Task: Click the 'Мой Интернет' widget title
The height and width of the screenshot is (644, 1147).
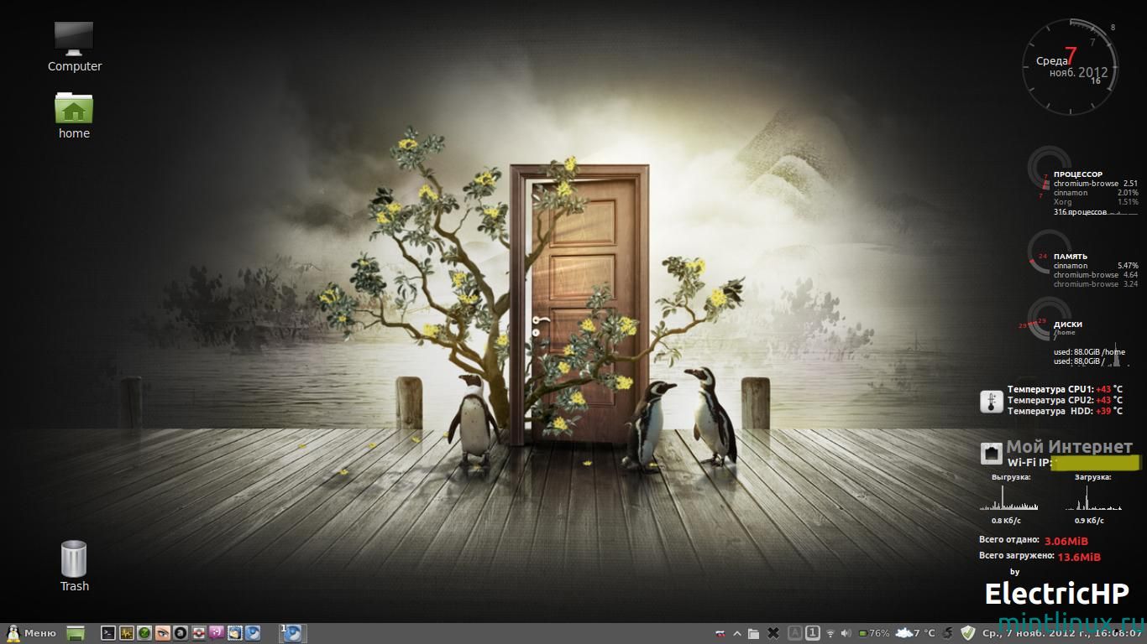Action: pyautogui.click(x=1070, y=447)
